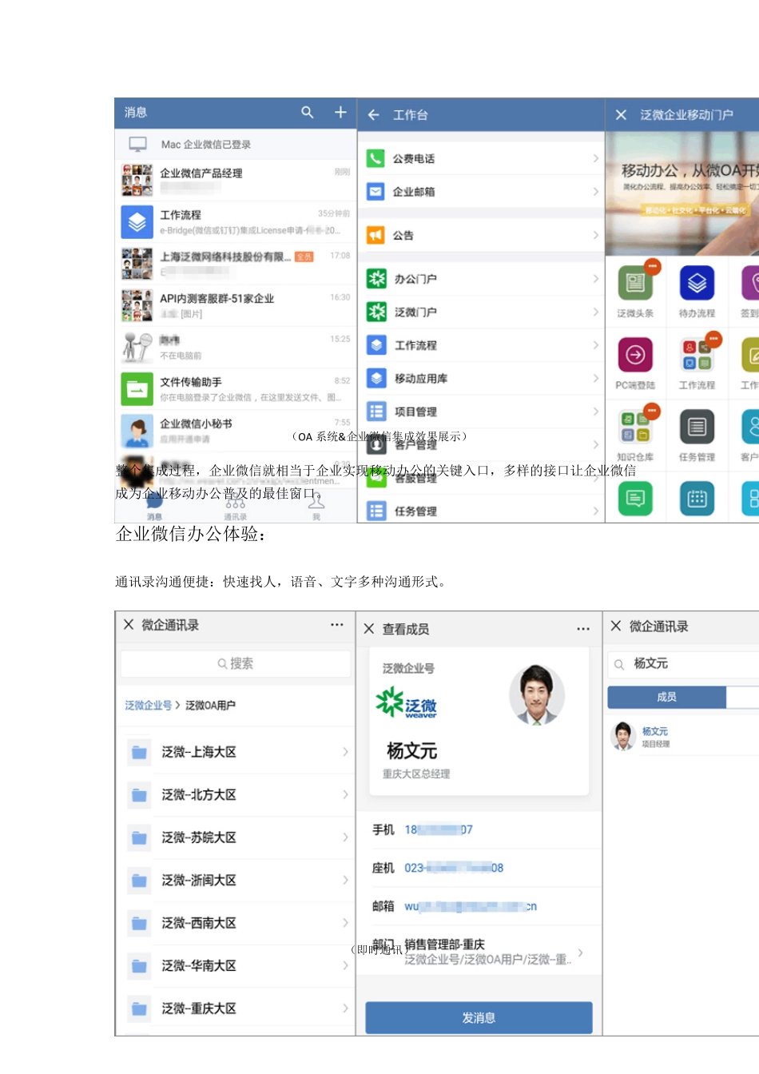
Task: Click the 搜索 field in 微企通讯录
Action: 236,663
